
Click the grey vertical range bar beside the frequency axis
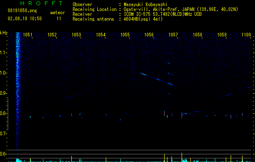(8, 114)
